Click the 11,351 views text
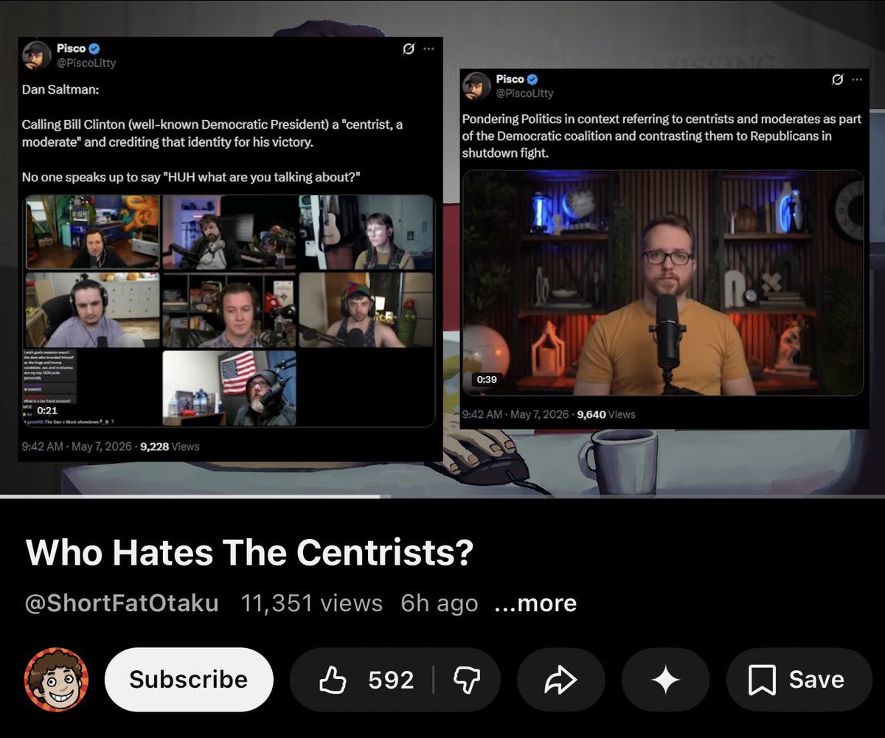The width and height of the screenshot is (885, 738). (x=311, y=603)
